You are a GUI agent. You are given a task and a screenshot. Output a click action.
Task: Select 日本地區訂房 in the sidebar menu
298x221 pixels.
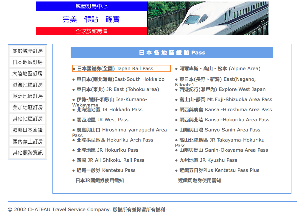click(x=27, y=62)
